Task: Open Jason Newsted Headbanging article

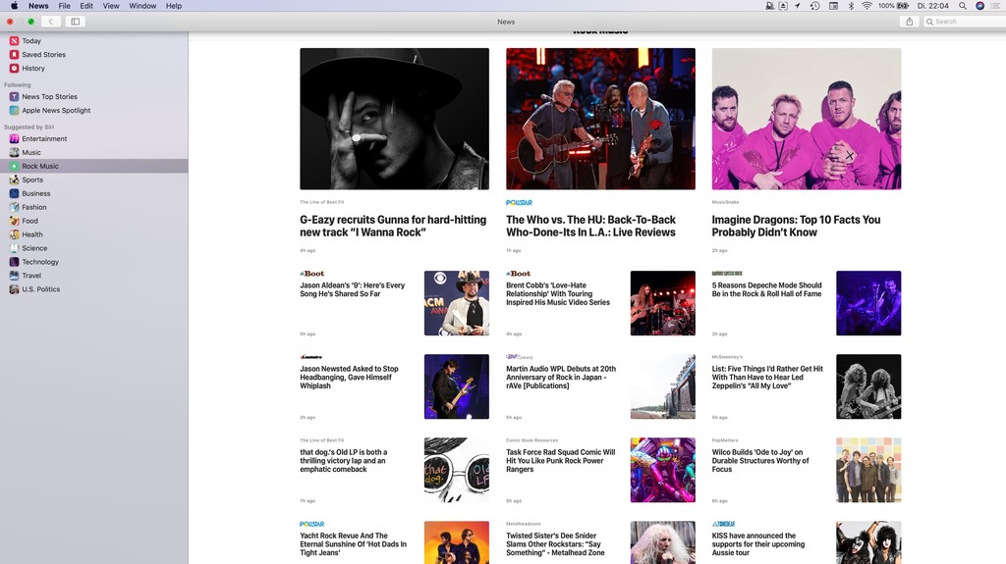Action: (349, 378)
